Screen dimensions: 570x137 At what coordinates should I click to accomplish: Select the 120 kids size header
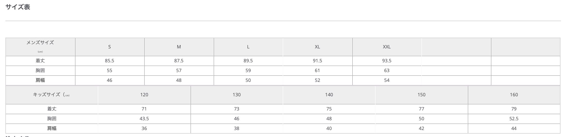(x=144, y=95)
